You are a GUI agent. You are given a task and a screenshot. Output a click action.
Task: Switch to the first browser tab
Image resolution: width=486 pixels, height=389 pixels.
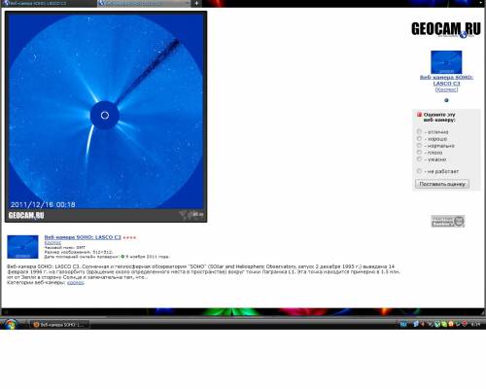point(49,3)
